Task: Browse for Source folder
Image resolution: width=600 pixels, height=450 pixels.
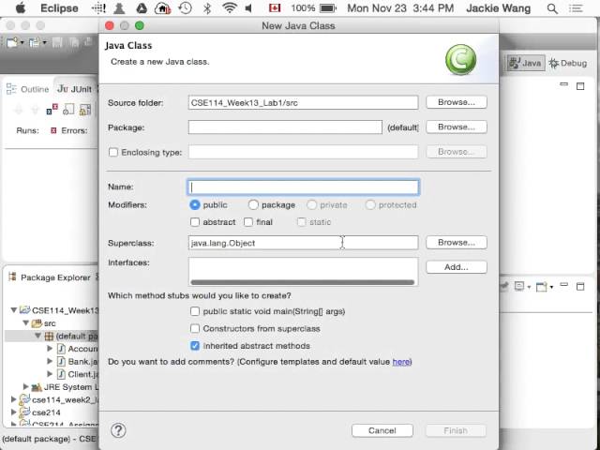Action: (457, 102)
